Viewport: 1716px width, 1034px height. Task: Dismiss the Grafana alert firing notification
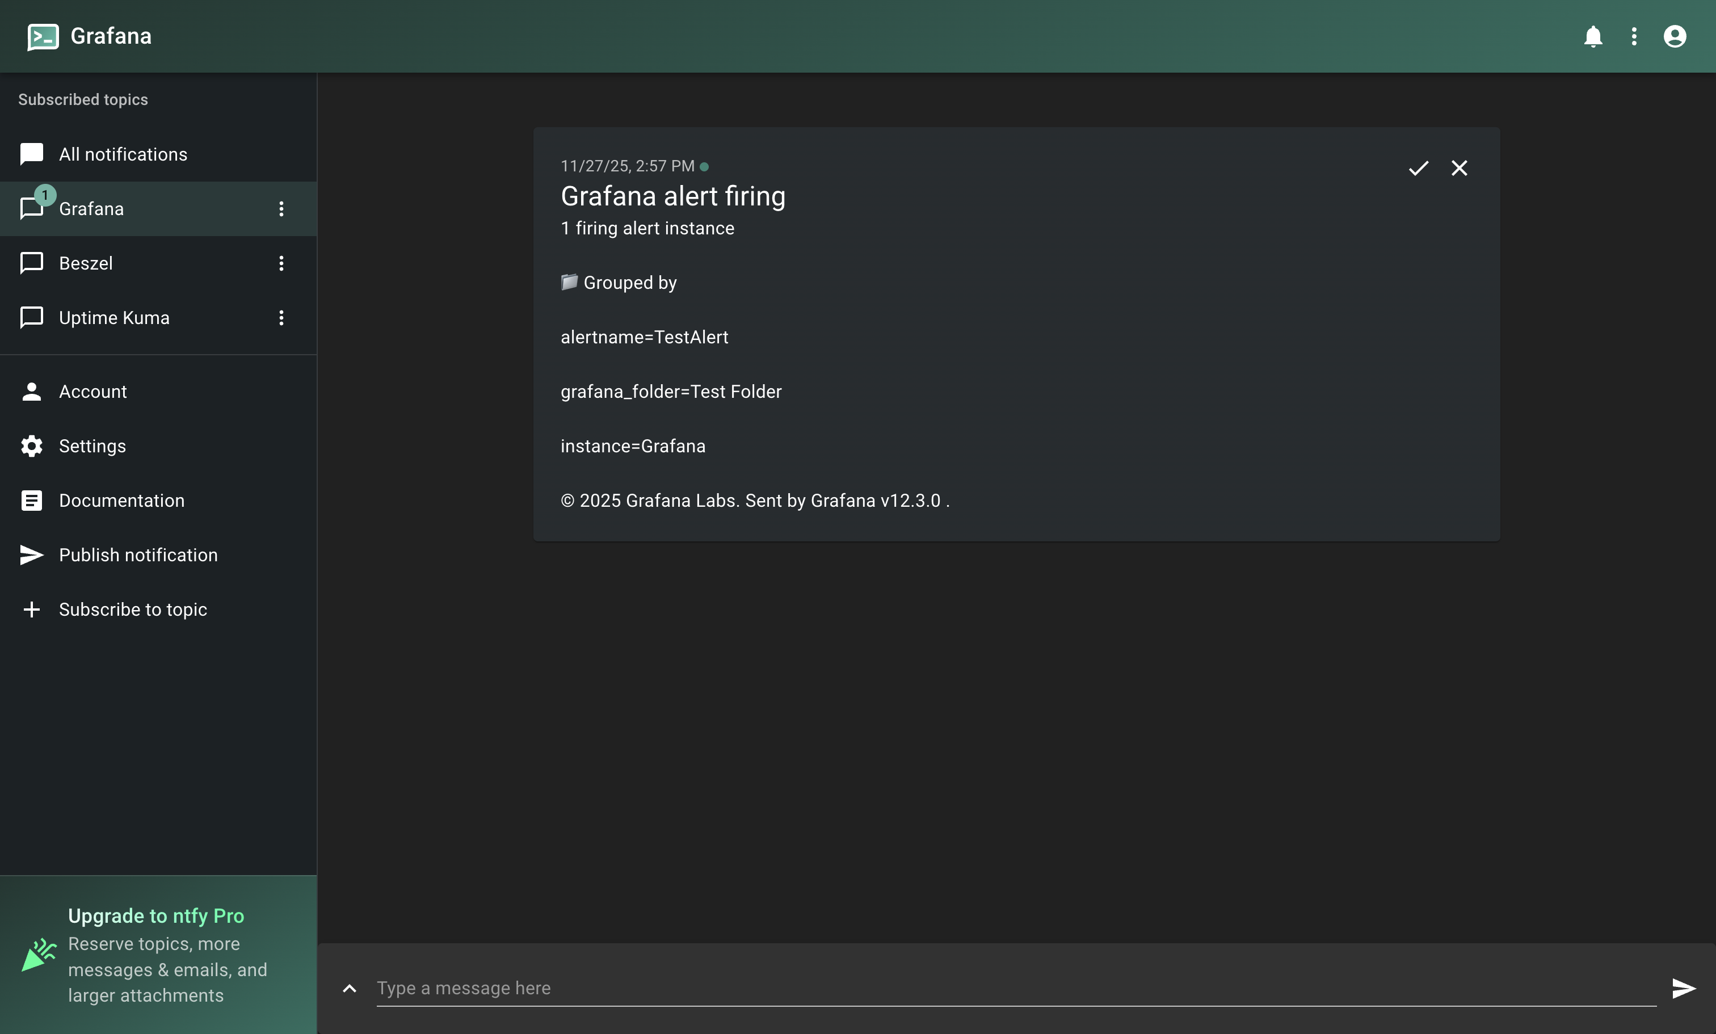[1459, 168]
